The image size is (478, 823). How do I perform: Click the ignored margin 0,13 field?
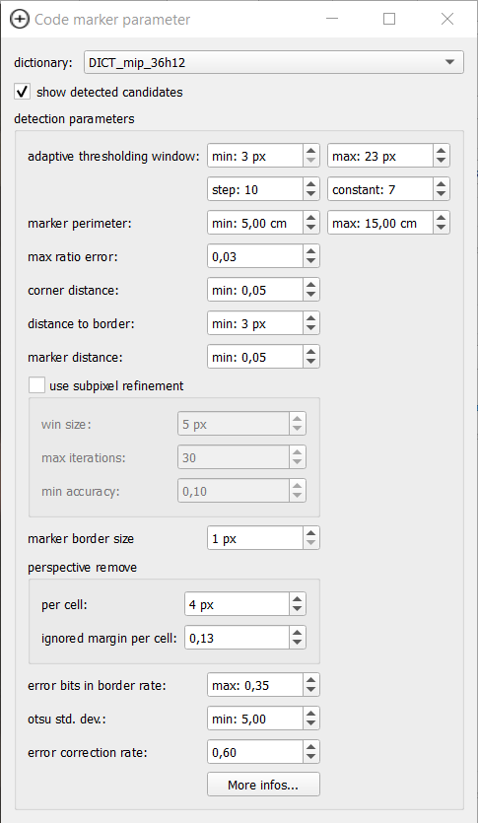(238, 639)
